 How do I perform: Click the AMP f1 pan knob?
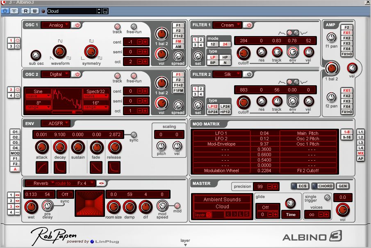click(x=331, y=37)
